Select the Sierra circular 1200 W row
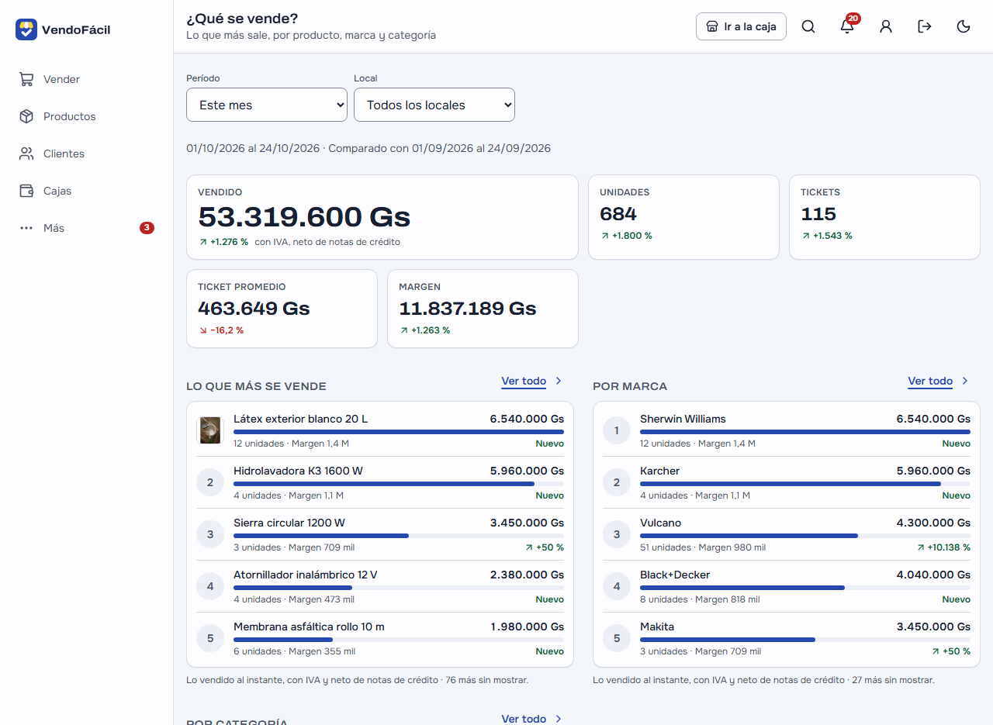 point(380,534)
